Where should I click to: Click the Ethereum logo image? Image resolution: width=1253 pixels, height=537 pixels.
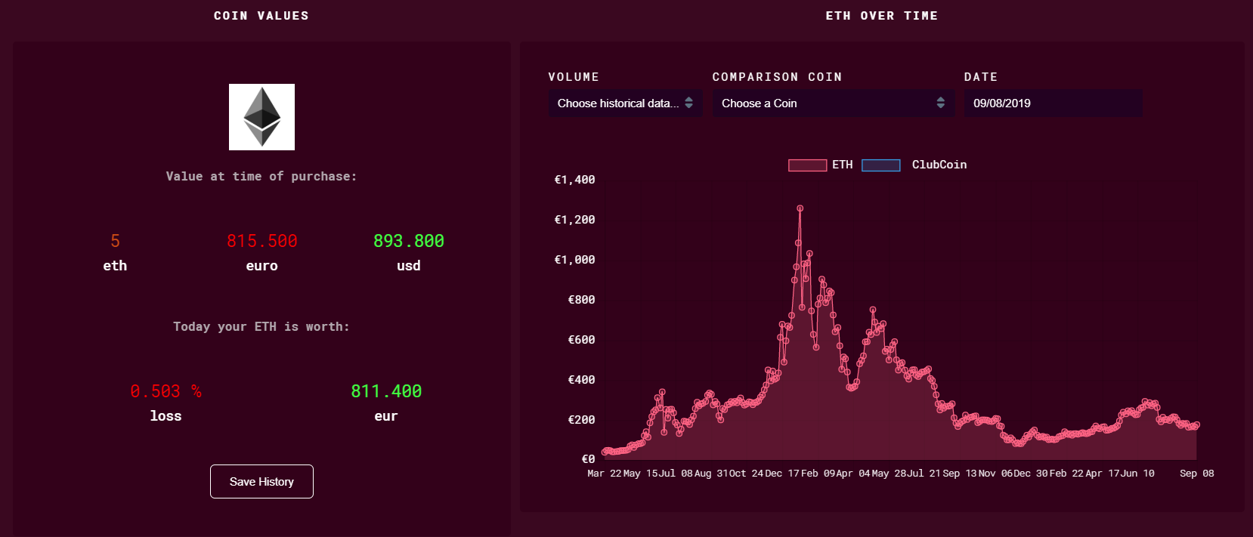point(261,117)
